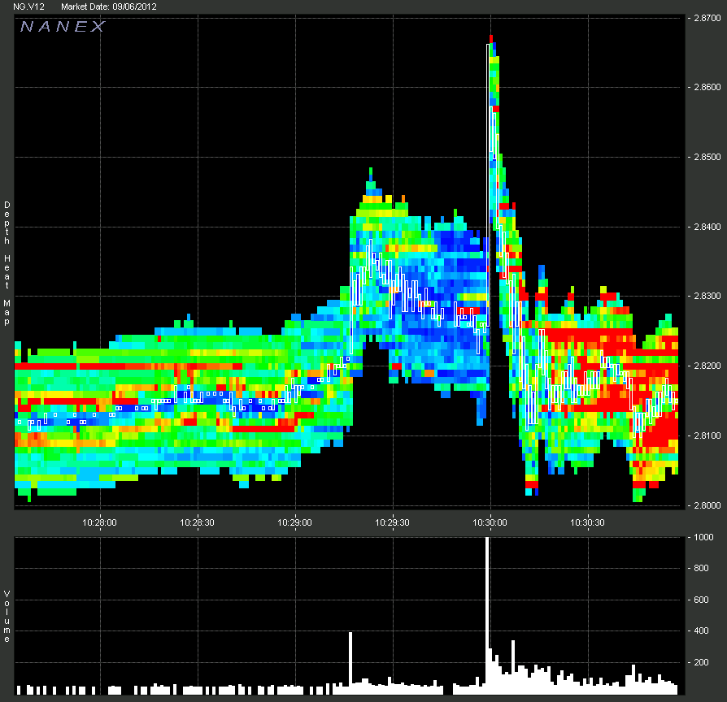Click the 200 volume axis label
Screen dimensions: 727x702
click(701, 662)
